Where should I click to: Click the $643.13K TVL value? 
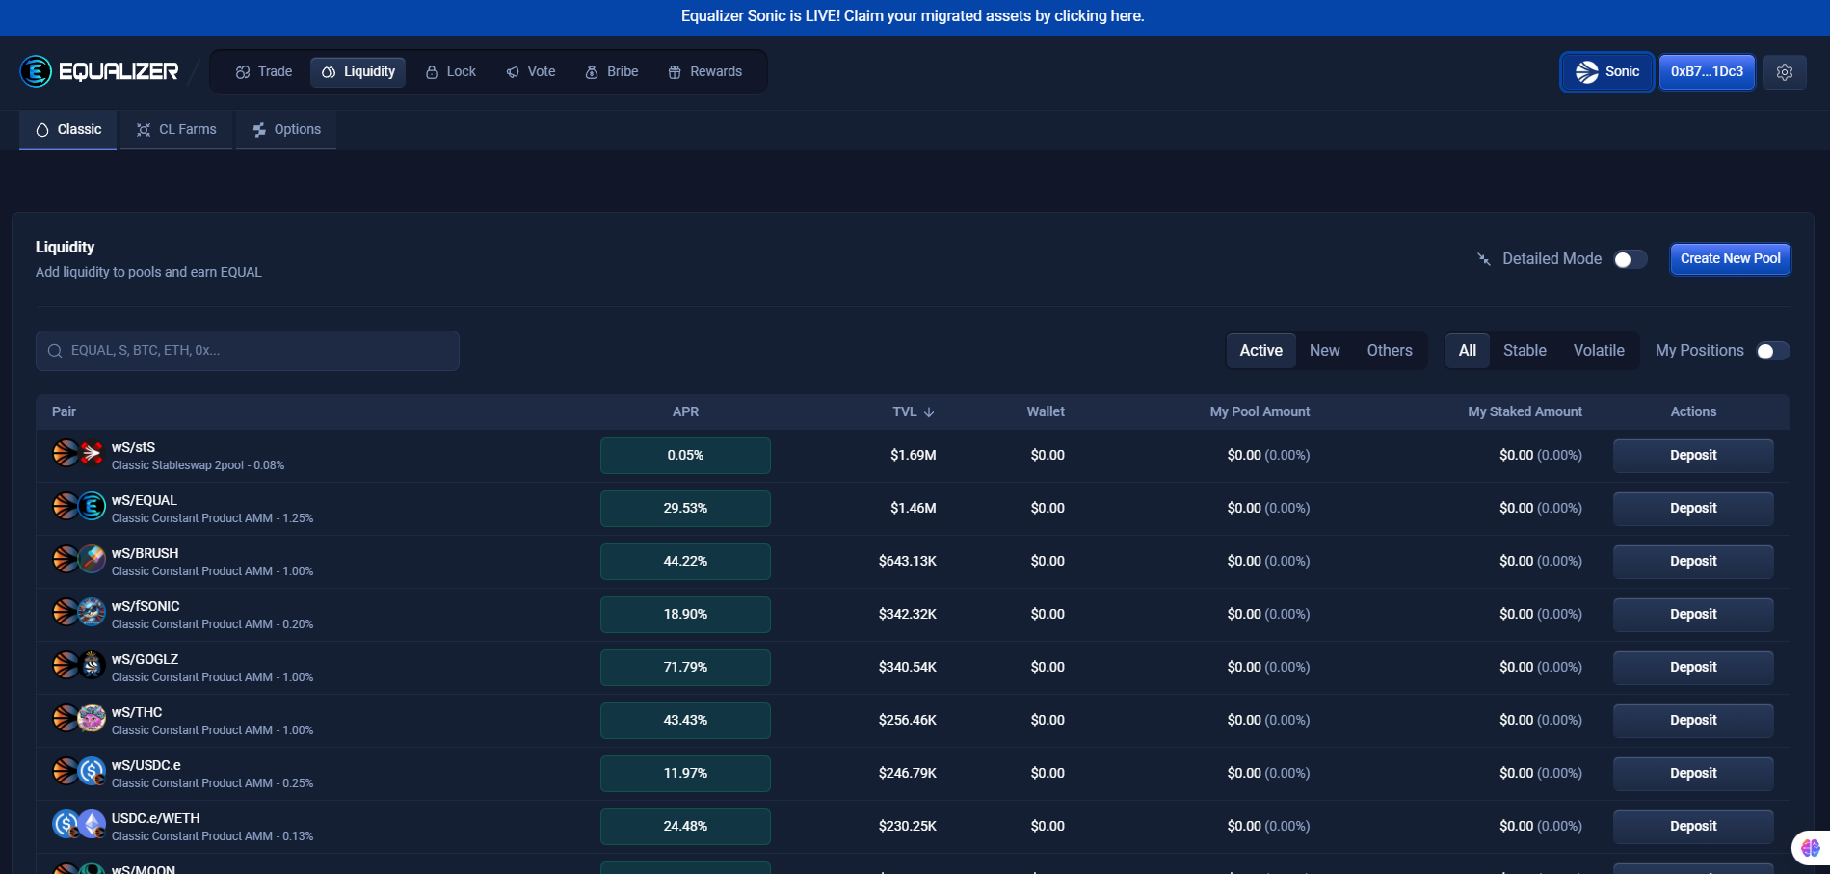[907, 562]
